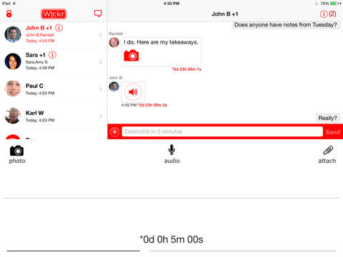Tap Randall's avatar in the chat
343x257 pixels.
coord(114,42)
